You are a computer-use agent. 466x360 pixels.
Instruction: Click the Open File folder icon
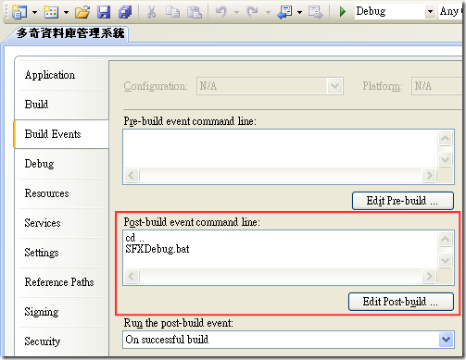click(x=82, y=12)
